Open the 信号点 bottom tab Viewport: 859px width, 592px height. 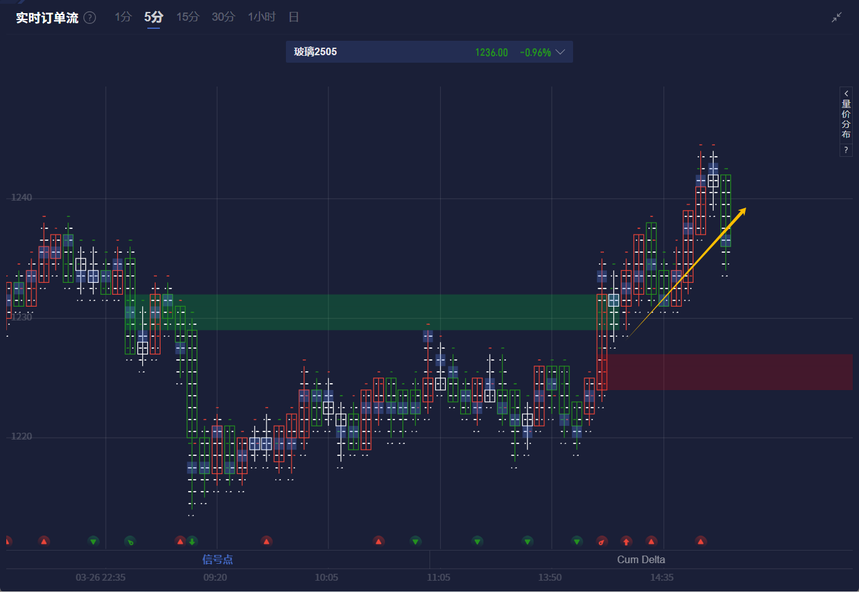(218, 559)
